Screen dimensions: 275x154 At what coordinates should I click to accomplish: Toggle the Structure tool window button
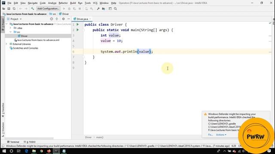3,130
